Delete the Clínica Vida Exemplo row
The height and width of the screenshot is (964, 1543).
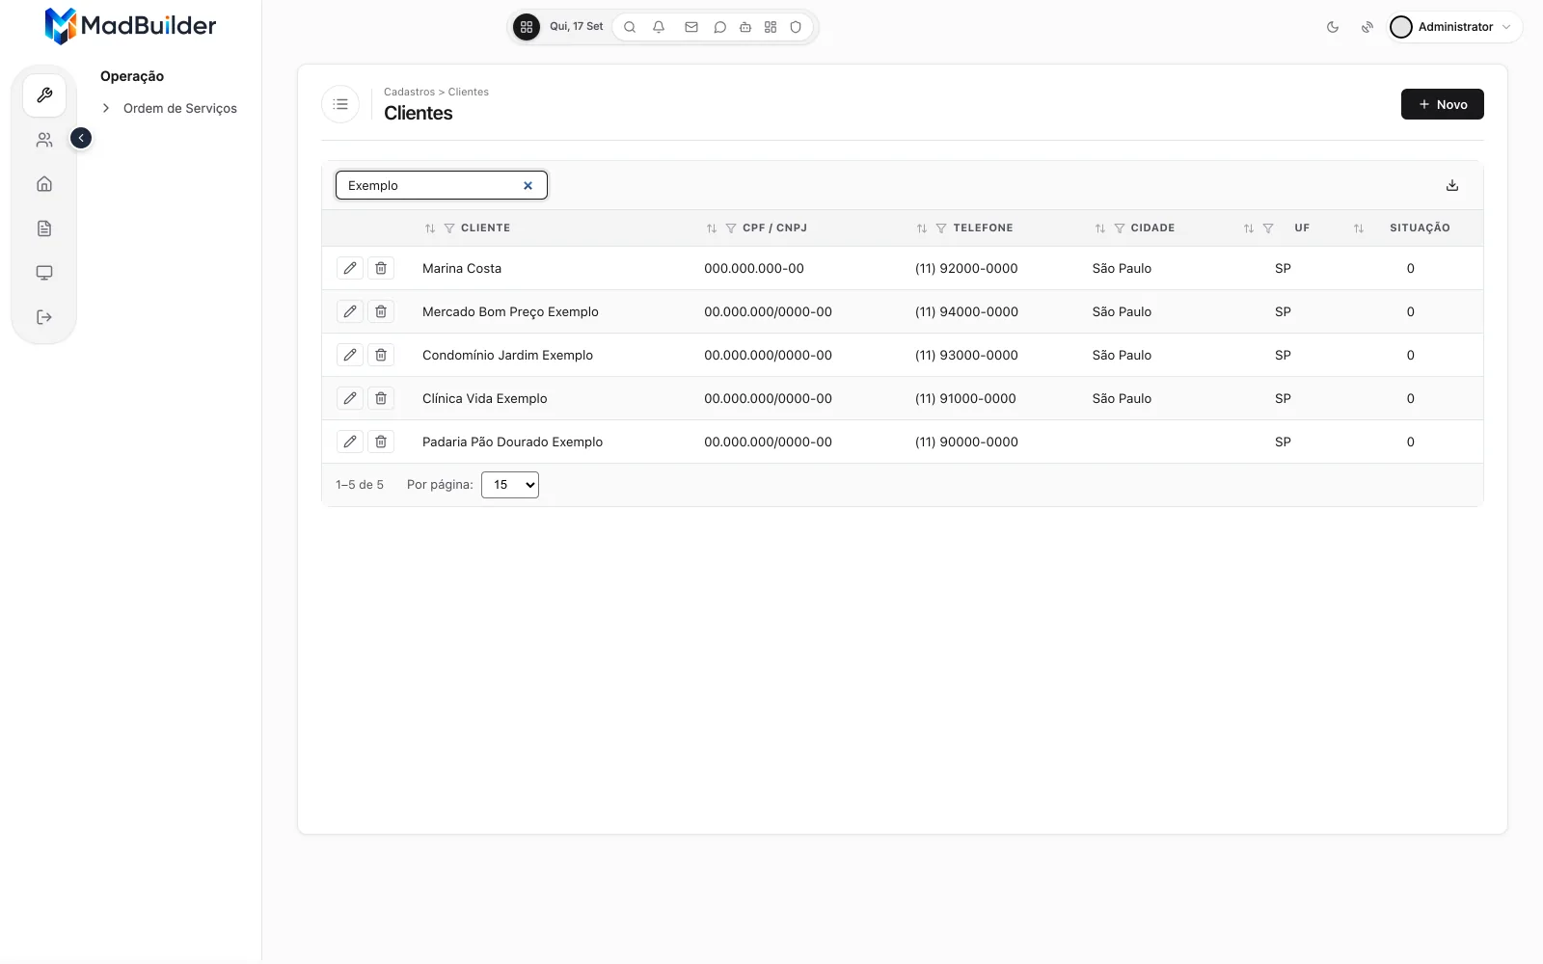[x=381, y=398]
